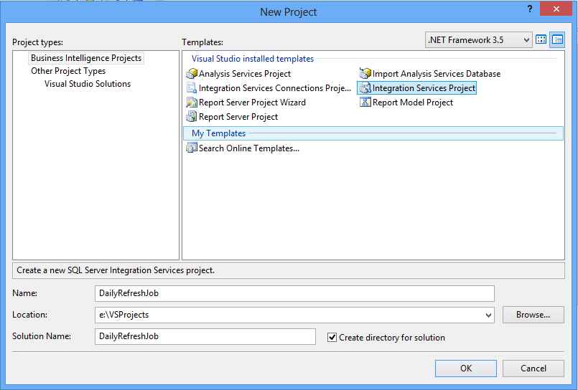Cancel the New Project dialog
The image size is (578, 390).
click(533, 368)
